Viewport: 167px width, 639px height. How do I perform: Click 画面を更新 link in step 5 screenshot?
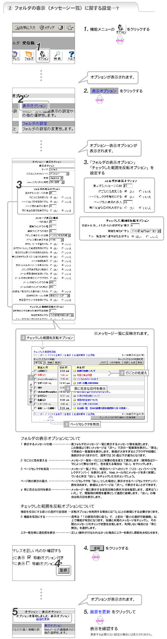tap(43, 619)
